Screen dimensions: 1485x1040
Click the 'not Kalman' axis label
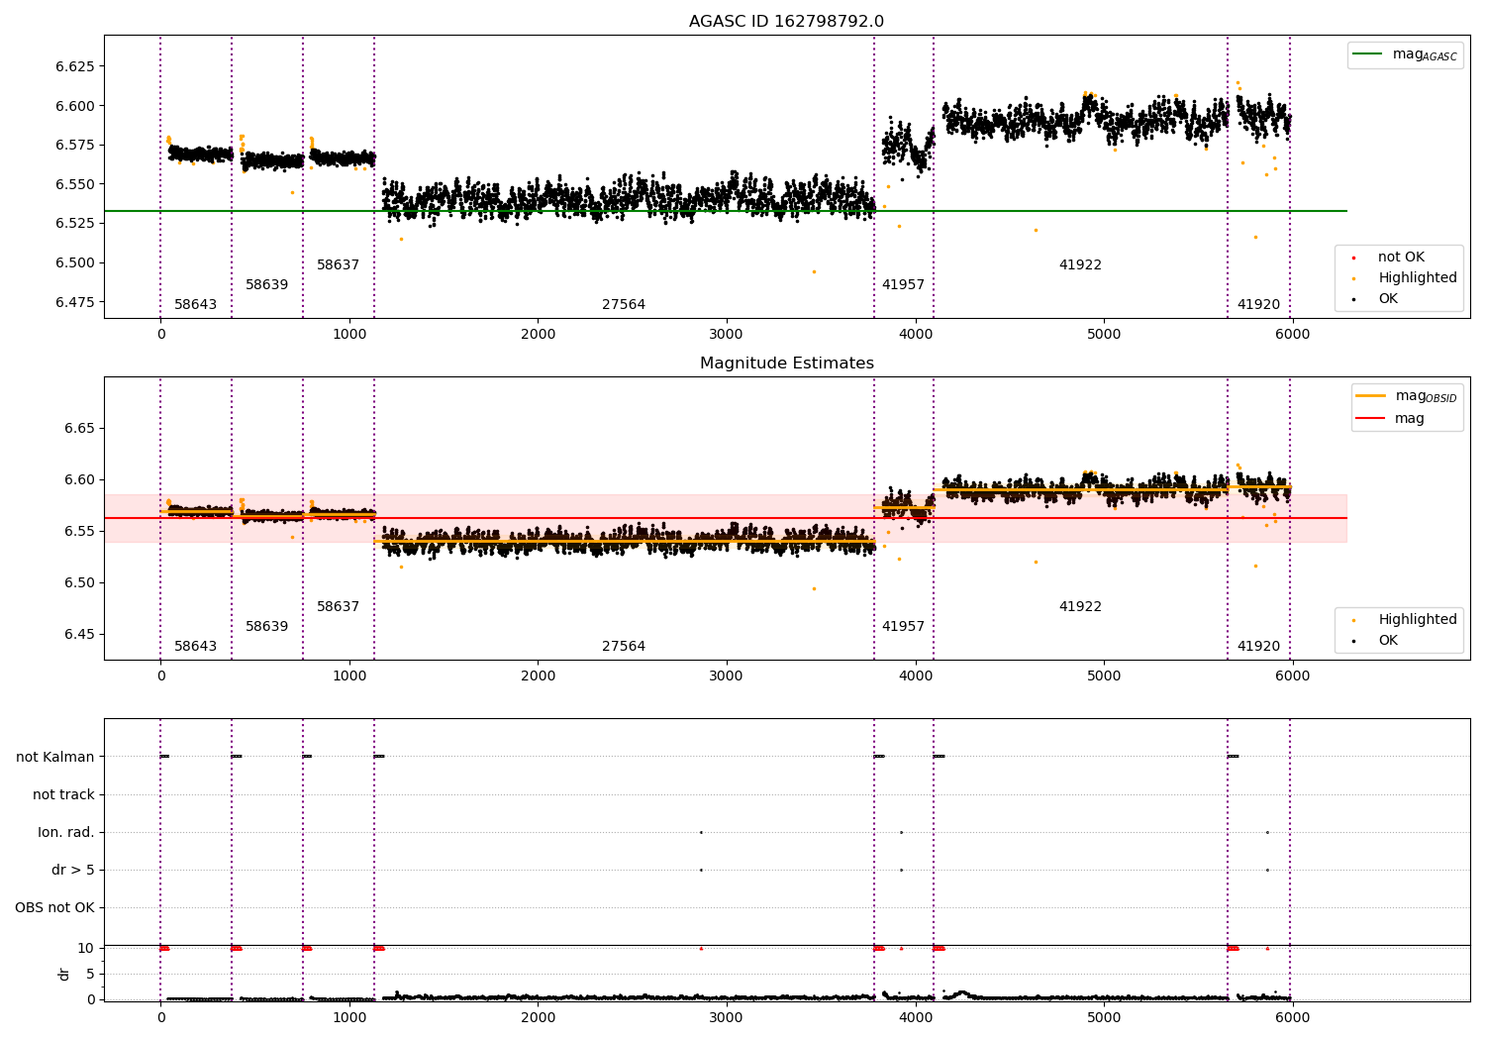point(55,758)
